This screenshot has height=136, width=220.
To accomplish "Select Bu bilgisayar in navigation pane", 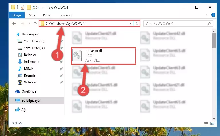I will click(31, 101).
